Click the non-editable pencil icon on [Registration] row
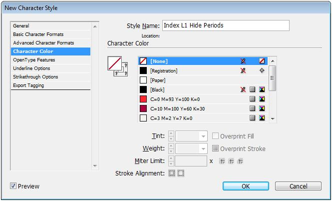The image size is (332, 201). (x=243, y=70)
